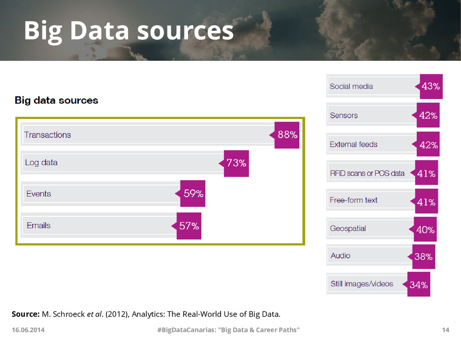Viewport: 461px width, 346px height.
Task: Click the "Big Data sources" slide title
Action: pos(129,31)
